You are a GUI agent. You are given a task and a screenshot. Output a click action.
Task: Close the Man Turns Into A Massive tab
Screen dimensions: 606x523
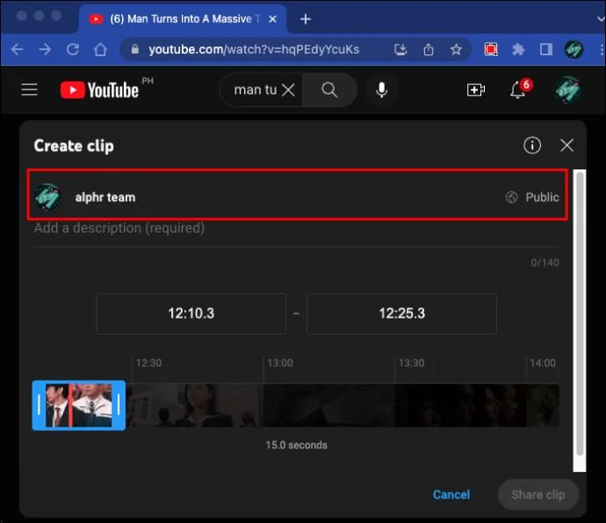[272, 19]
